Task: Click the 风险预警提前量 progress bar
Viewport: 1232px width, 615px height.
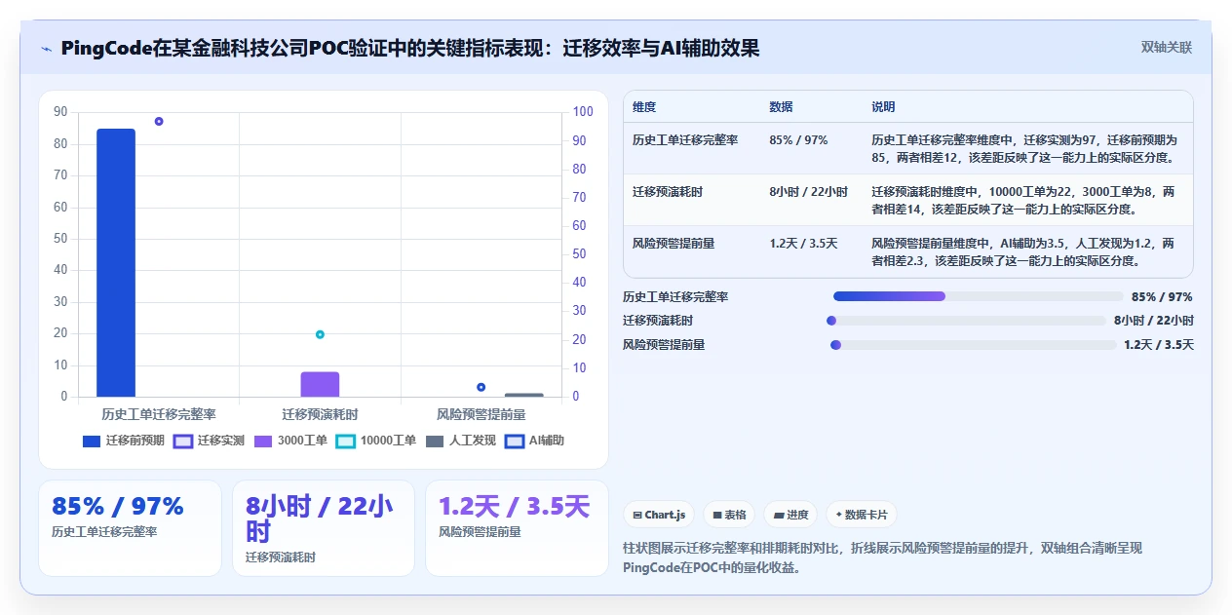Action: [973, 345]
